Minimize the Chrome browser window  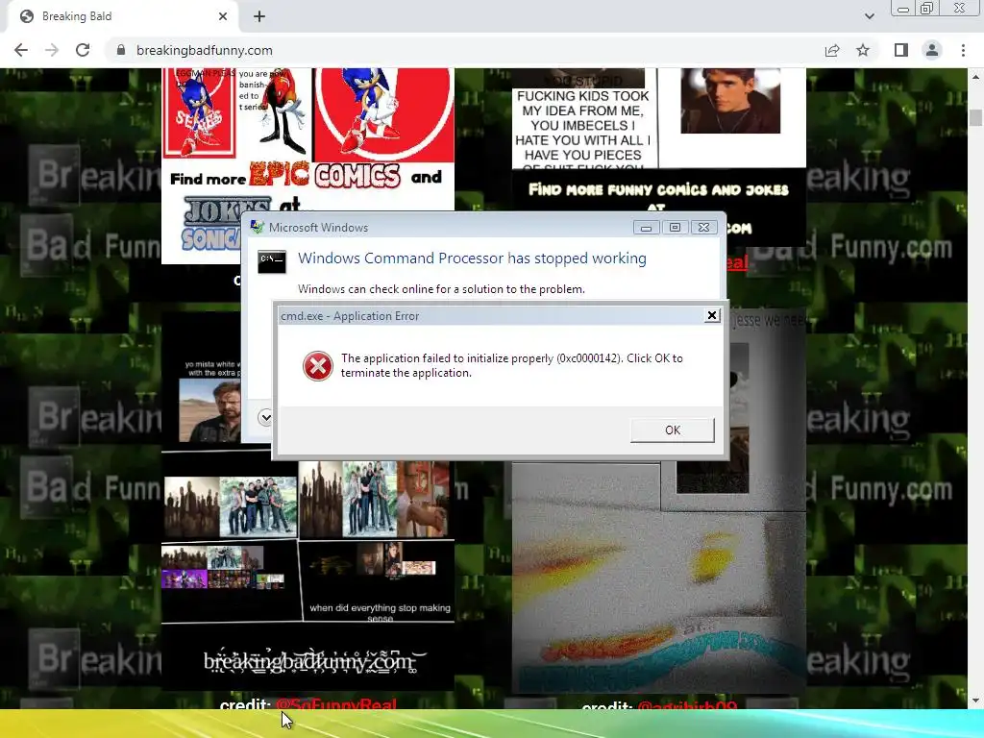(x=903, y=8)
